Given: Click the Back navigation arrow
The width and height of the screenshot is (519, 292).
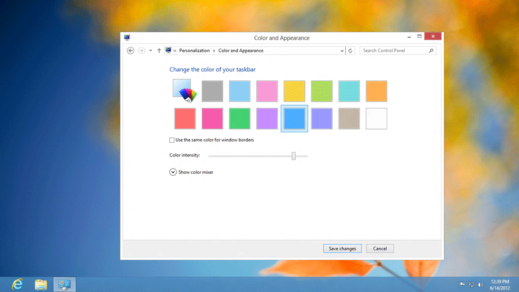Looking at the screenshot, I should (x=130, y=51).
